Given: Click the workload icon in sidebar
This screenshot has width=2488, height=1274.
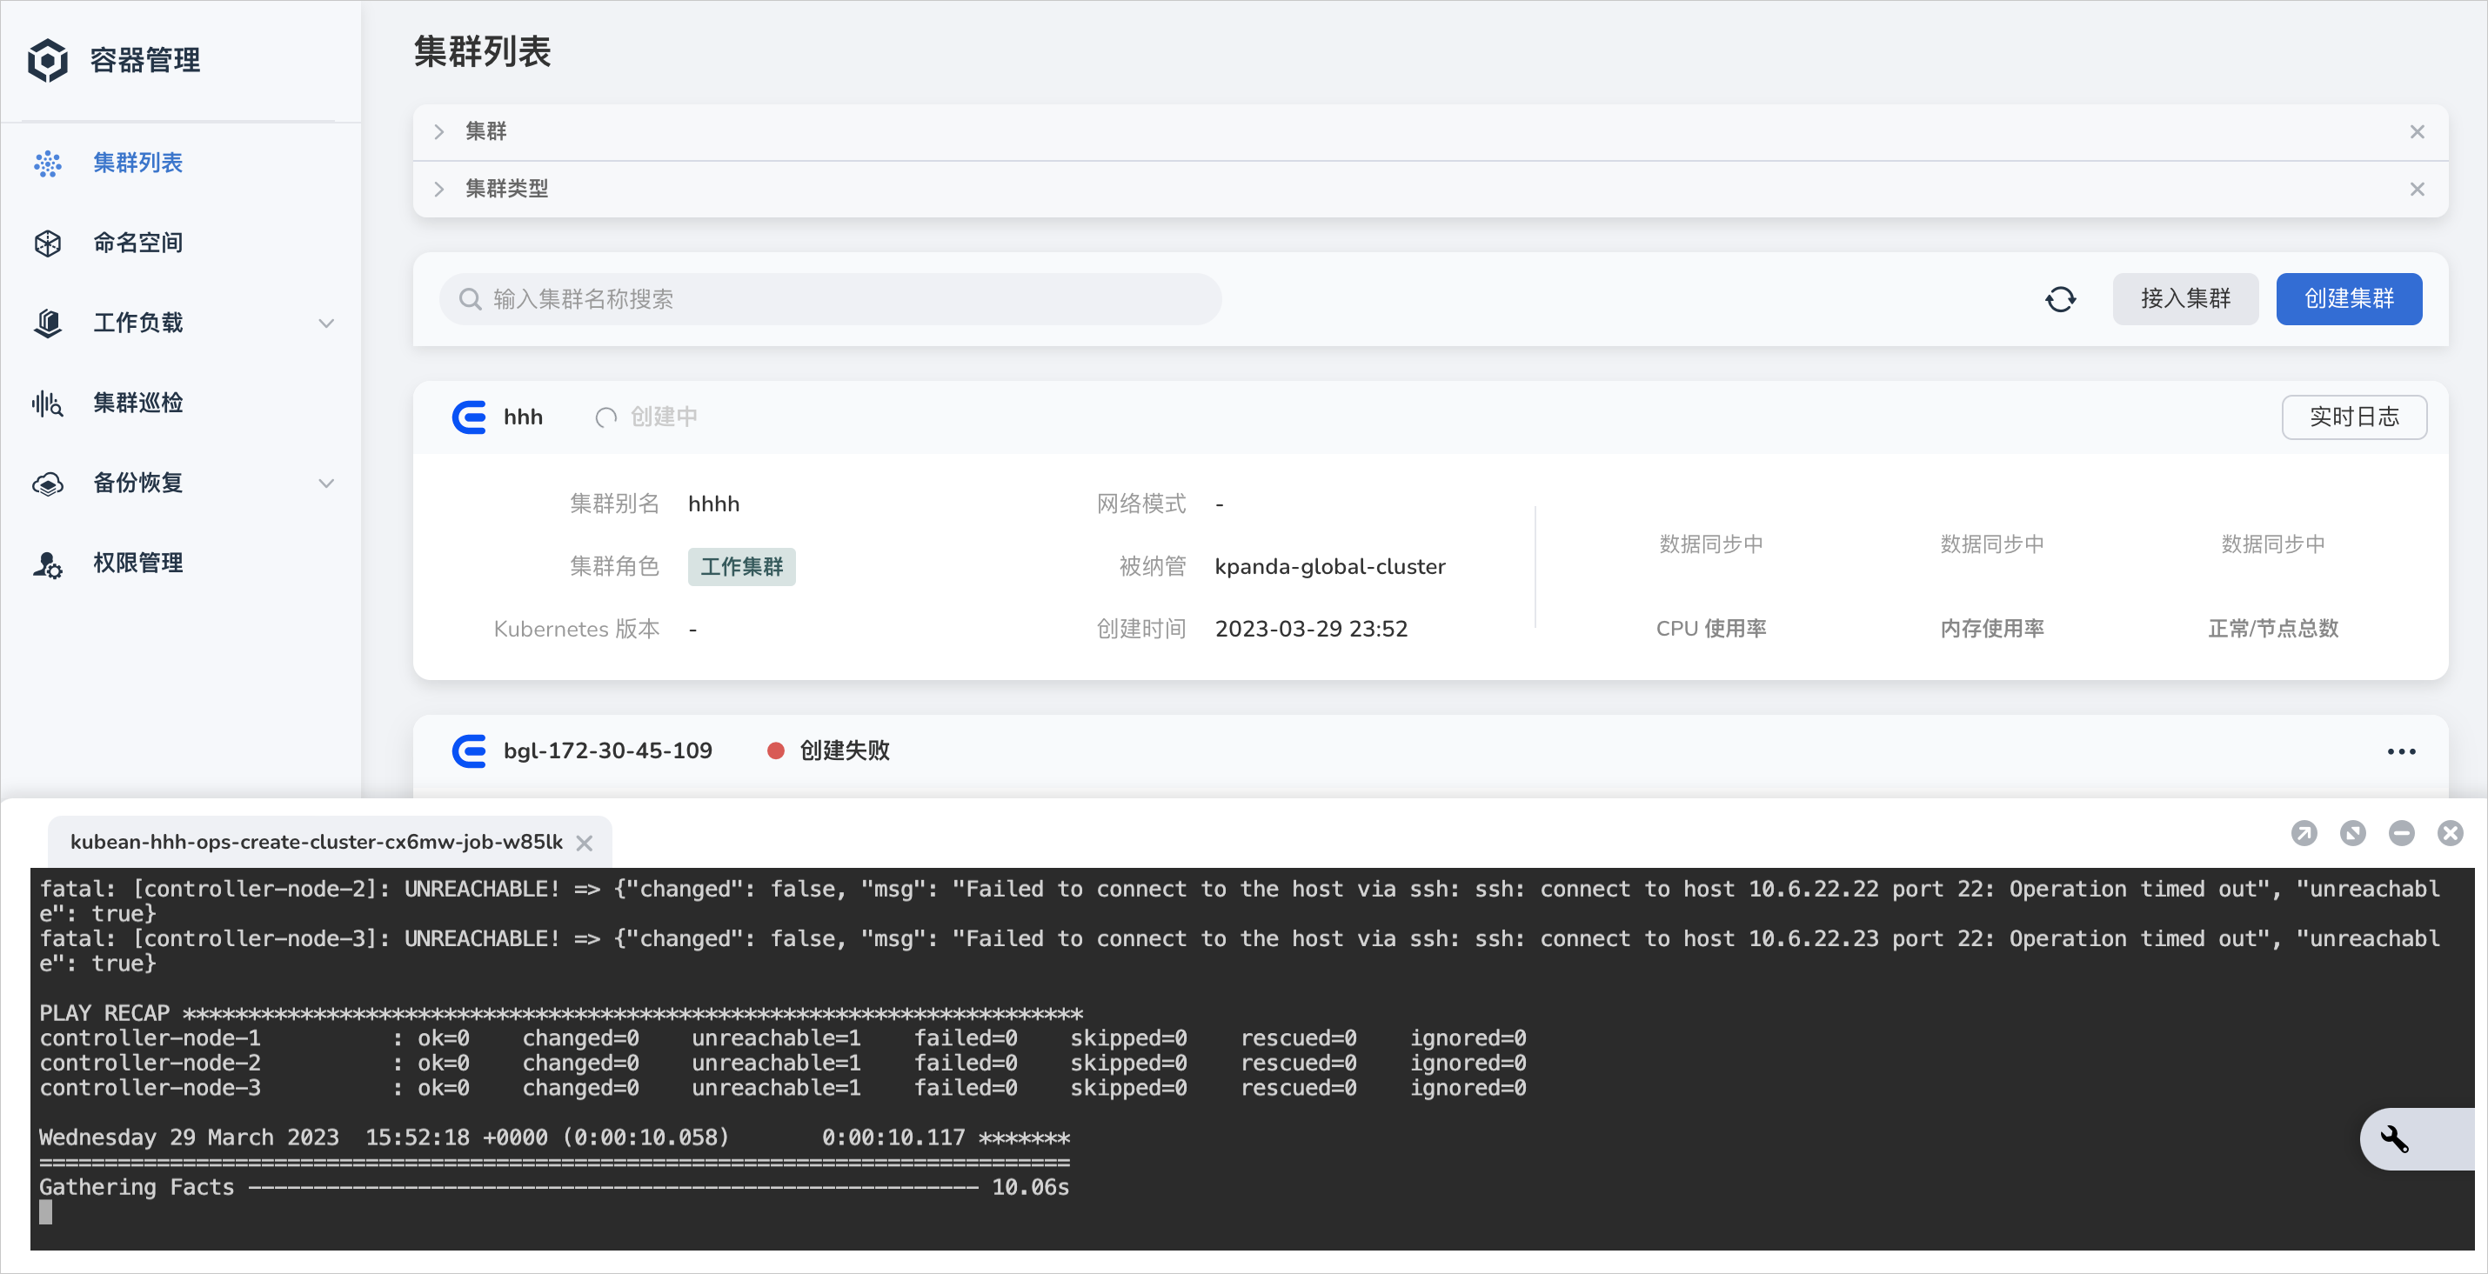Looking at the screenshot, I should tap(47, 324).
